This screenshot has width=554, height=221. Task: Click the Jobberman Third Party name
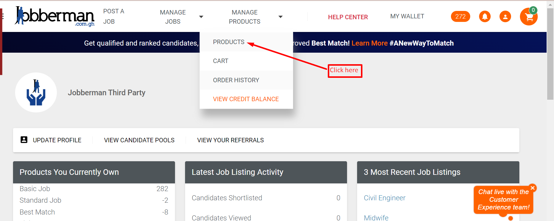[x=107, y=93]
